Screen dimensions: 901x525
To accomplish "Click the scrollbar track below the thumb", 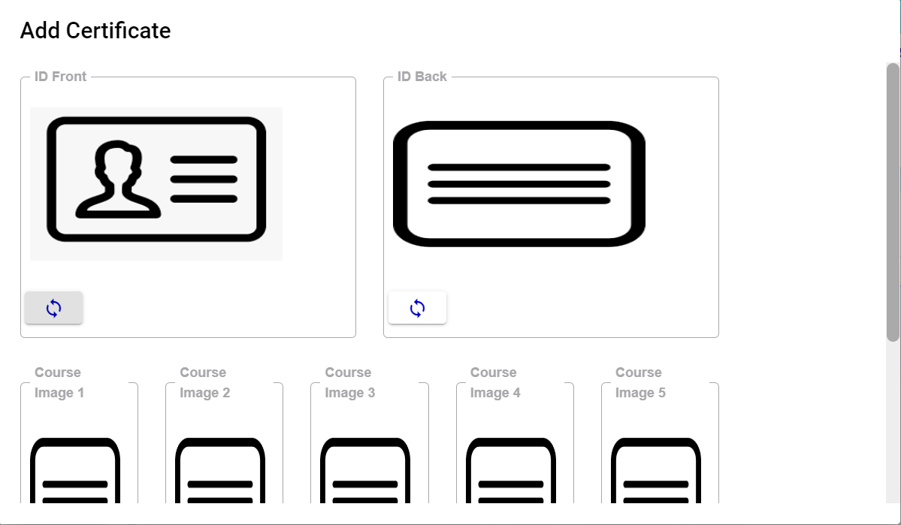I will (893, 422).
